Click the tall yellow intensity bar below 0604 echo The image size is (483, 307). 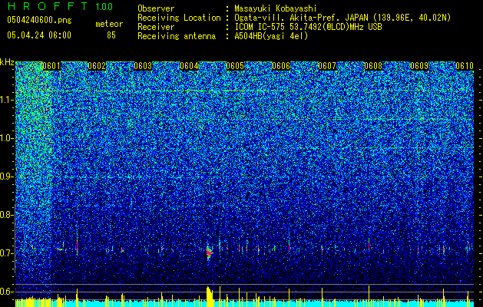210,296
